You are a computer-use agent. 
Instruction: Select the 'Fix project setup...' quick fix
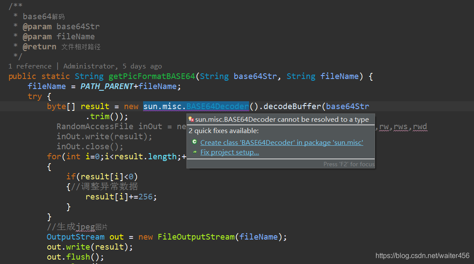(x=229, y=152)
